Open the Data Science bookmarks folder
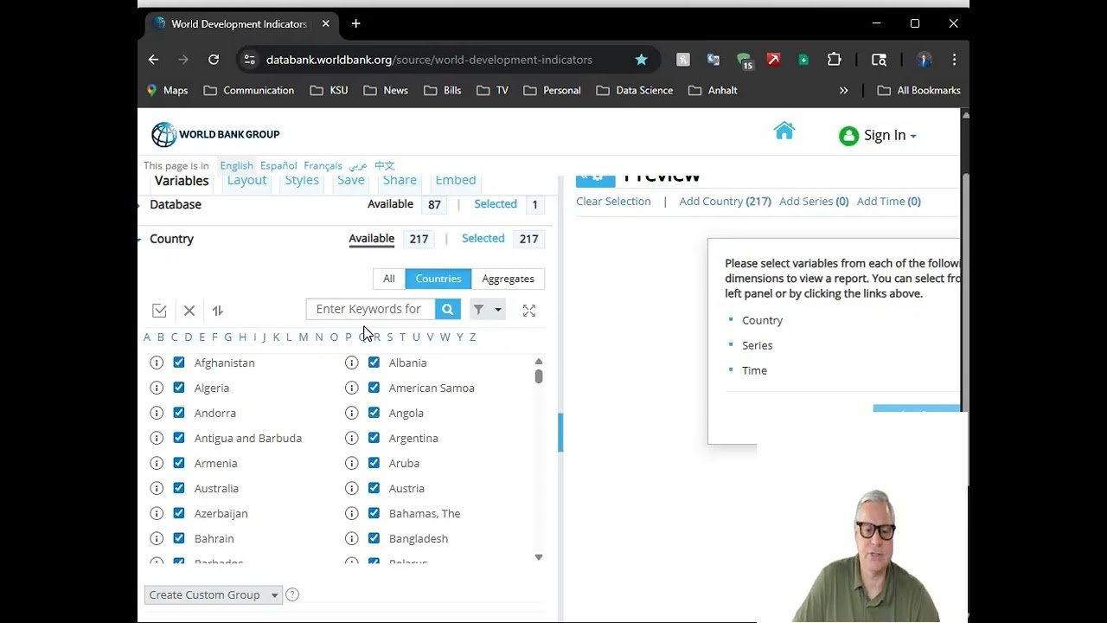This screenshot has width=1107, height=623. click(635, 90)
